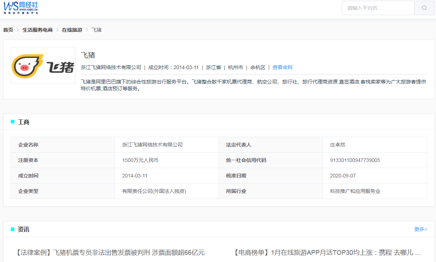Open 生活服务电商 breadcrumb category
The image size is (436, 262).
pos(37,30)
